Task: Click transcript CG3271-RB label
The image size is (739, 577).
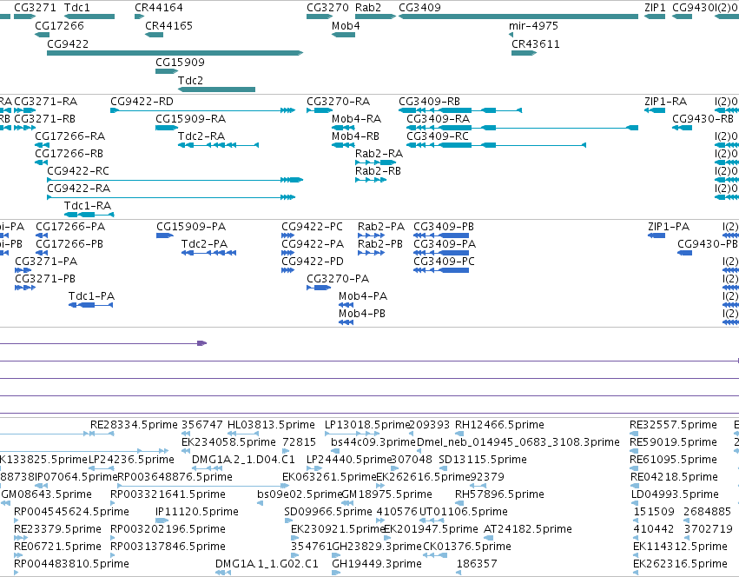Action: pos(45,118)
